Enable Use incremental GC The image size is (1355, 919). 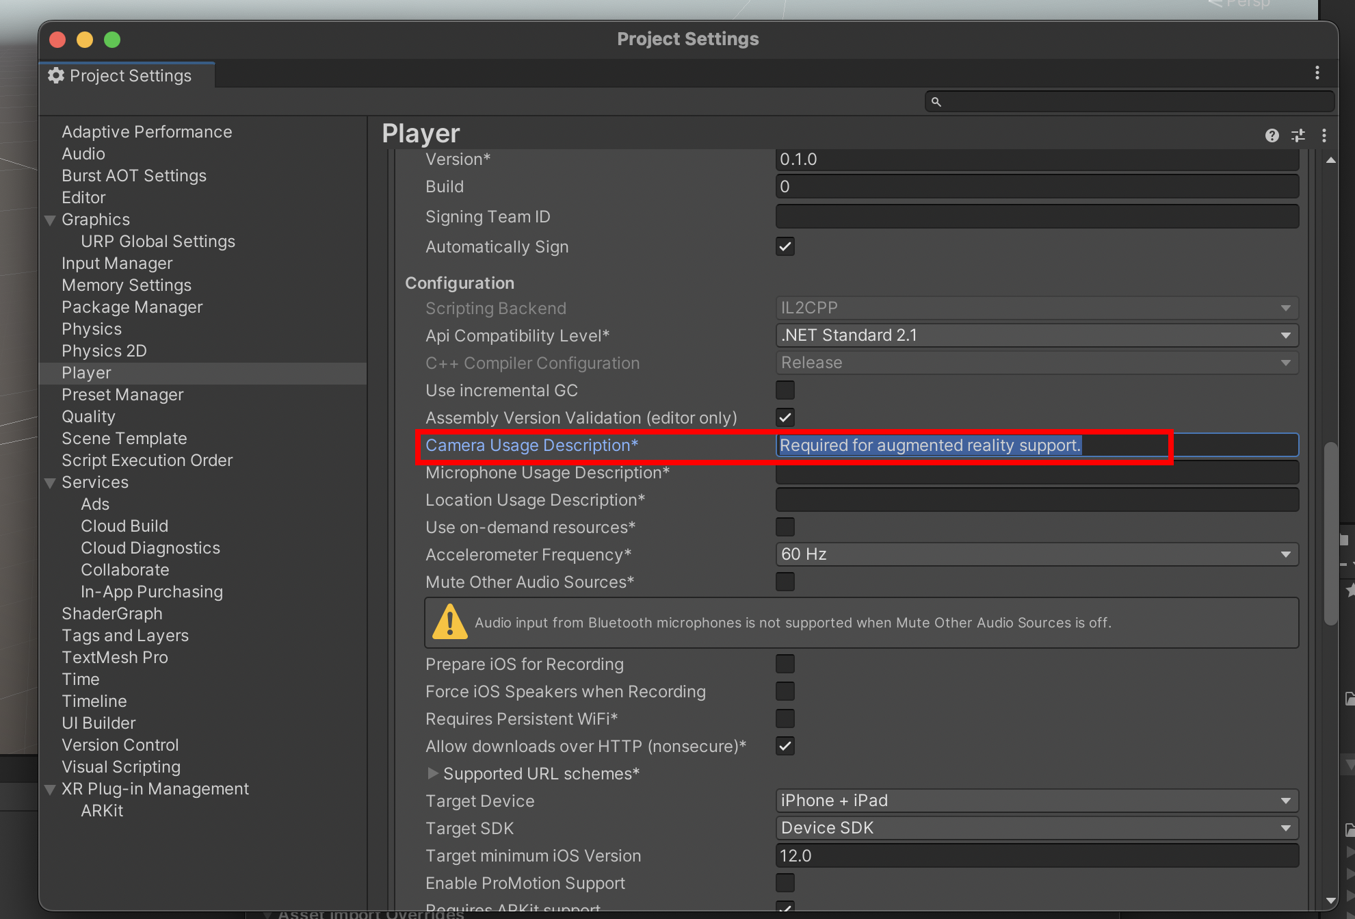(x=785, y=390)
